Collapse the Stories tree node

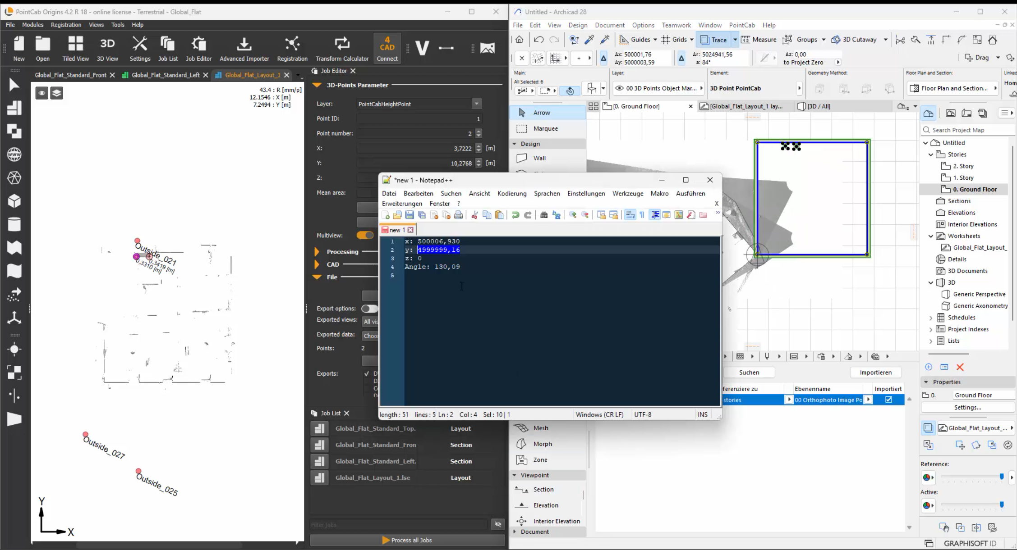pyautogui.click(x=931, y=155)
